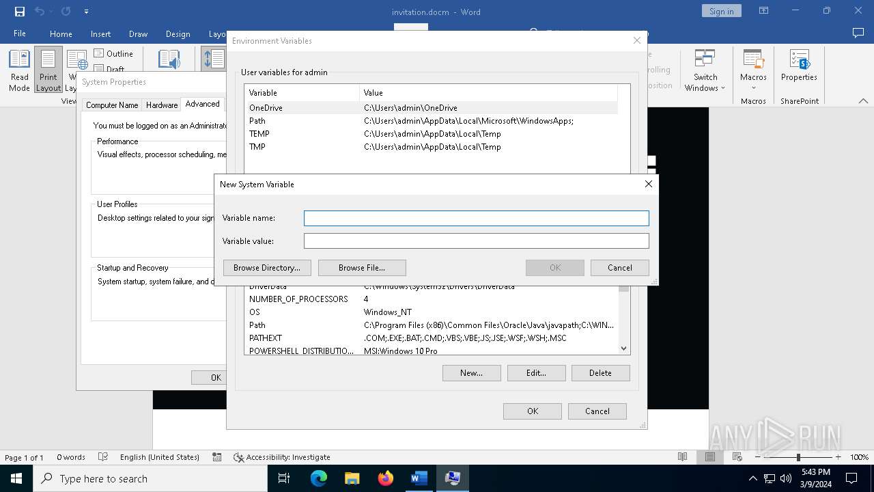
Task: Click the macro recording status icon
Action: [217, 457]
